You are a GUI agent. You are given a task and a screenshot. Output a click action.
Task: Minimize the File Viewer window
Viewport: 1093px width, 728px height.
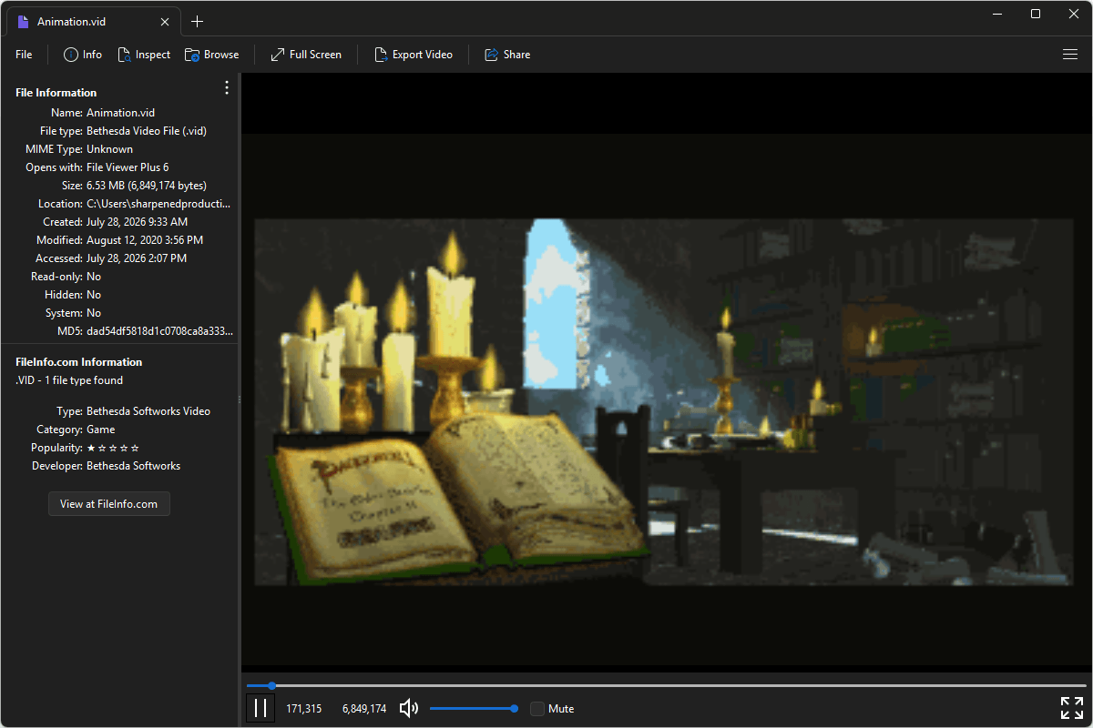999,14
